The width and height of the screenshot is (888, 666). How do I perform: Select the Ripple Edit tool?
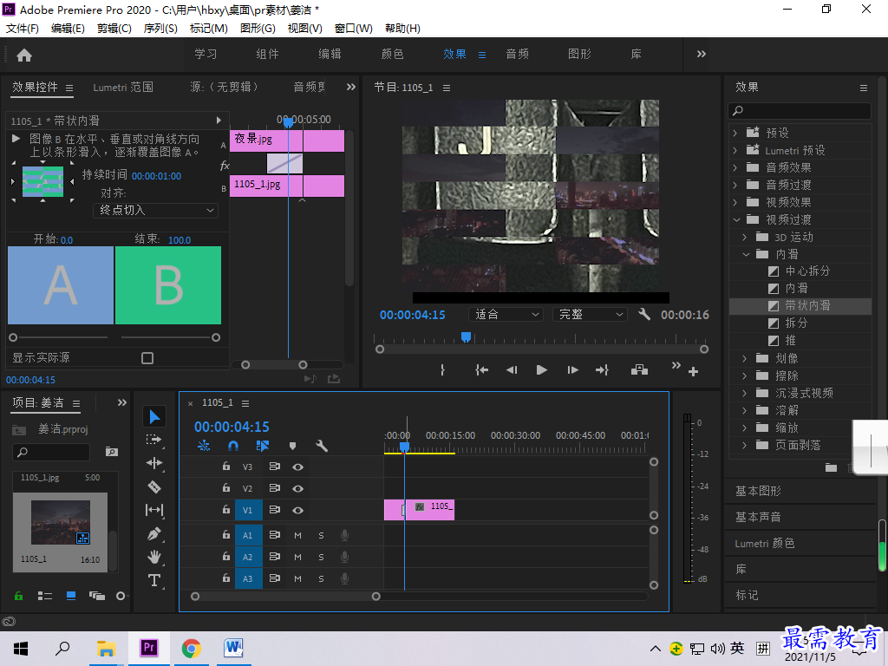point(154,463)
